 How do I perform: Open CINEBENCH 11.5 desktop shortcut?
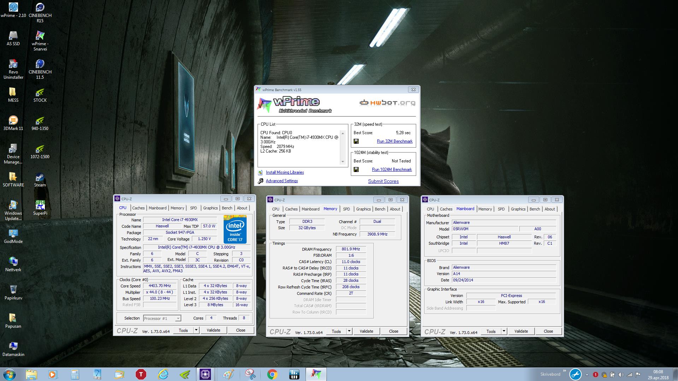[x=40, y=69]
